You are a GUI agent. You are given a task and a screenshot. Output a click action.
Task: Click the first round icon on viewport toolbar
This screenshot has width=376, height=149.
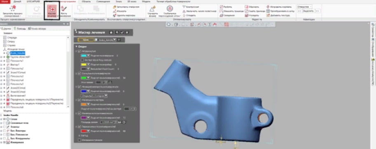click(x=168, y=24)
